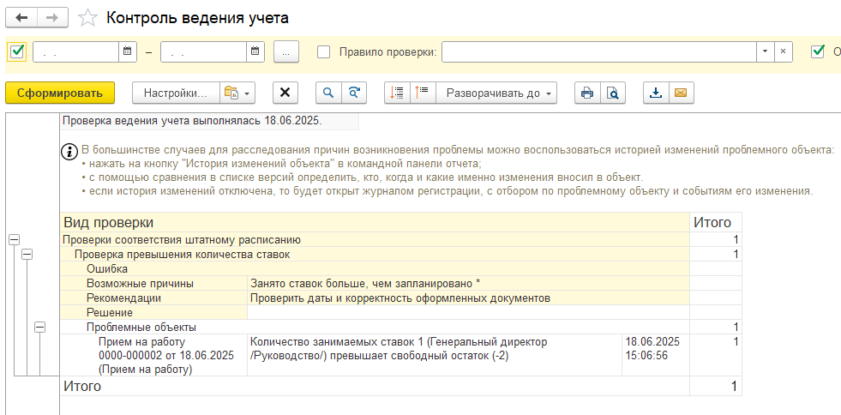Open the report variants dropdown icon
The height and width of the screenshot is (415, 841).
coord(237,93)
